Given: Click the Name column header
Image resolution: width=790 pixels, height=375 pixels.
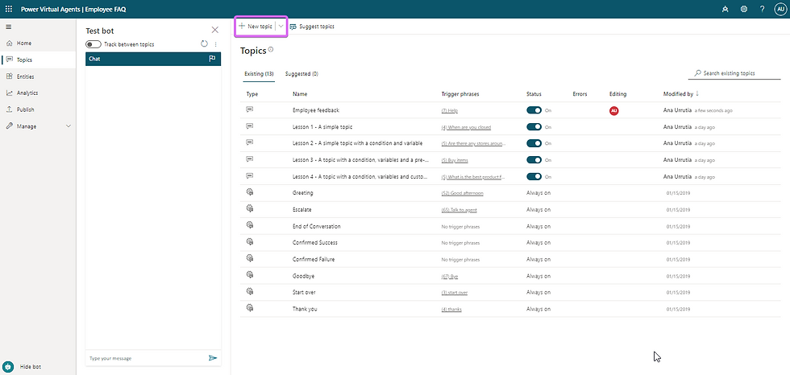Looking at the screenshot, I should tap(300, 94).
